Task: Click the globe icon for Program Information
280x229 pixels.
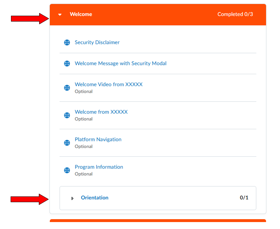Action: (67, 170)
